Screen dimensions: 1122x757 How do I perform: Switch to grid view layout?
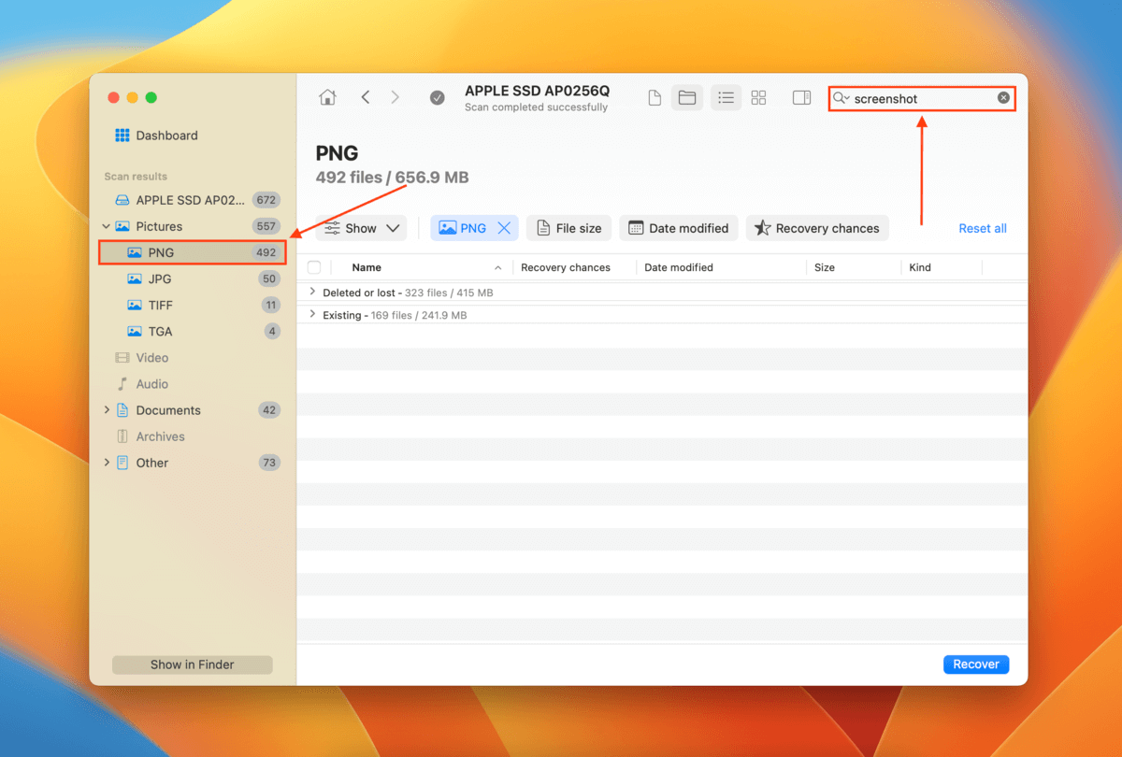click(x=759, y=98)
